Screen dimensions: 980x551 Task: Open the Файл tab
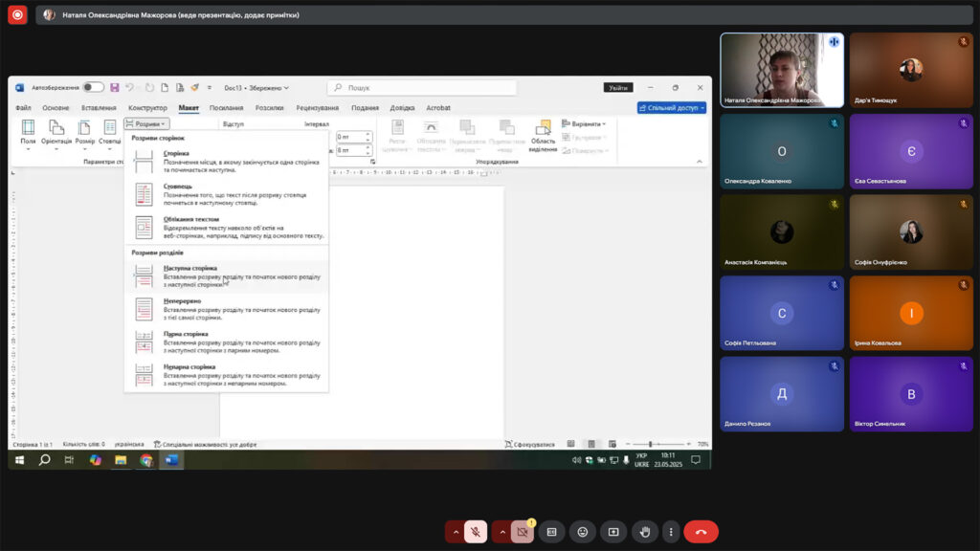tap(23, 108)
